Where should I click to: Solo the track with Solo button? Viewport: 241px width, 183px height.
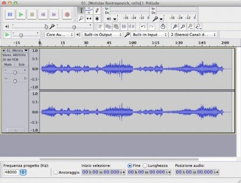(22, 64)
